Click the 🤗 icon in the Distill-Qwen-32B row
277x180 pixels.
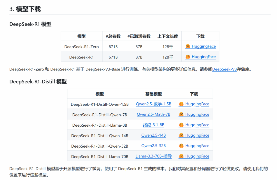(181, 146)
